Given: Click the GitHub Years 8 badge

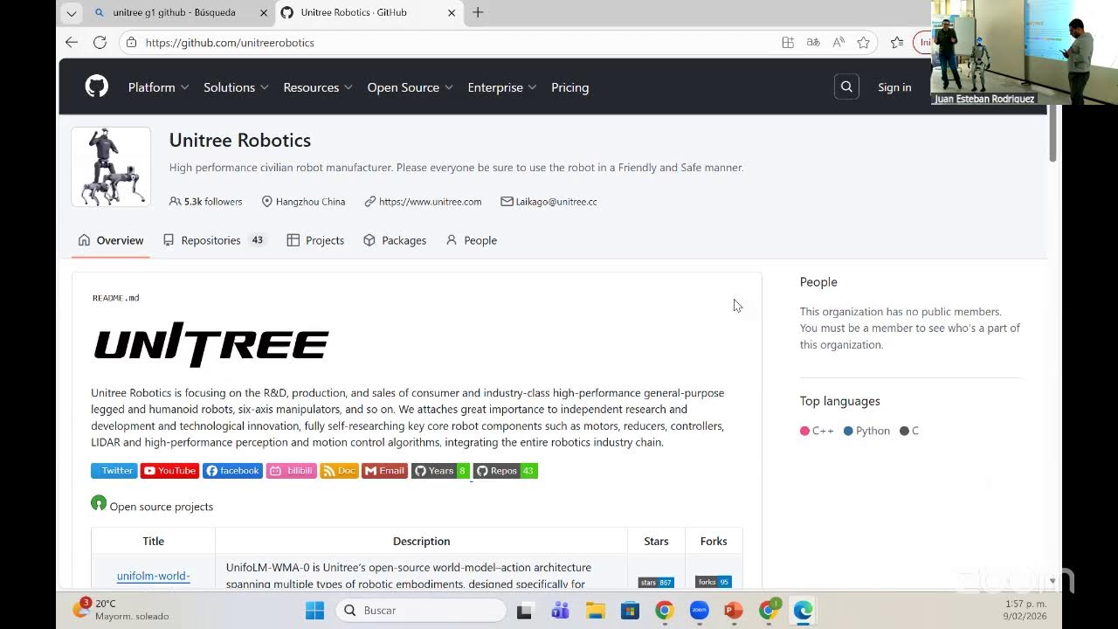Looking at the screenshot, I should [440, 471].
